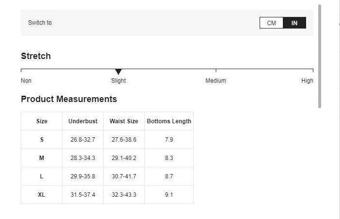Select the IN unit option
The image size is (340, 219).
click(x=294, y=23)
